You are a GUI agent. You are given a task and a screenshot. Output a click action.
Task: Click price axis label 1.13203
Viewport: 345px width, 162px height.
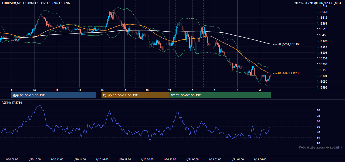point(322,64)
